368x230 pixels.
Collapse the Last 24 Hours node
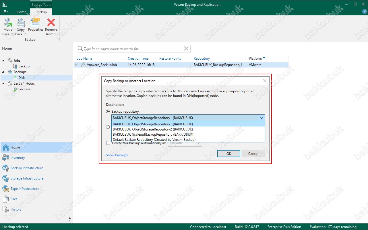coord(3,83)
